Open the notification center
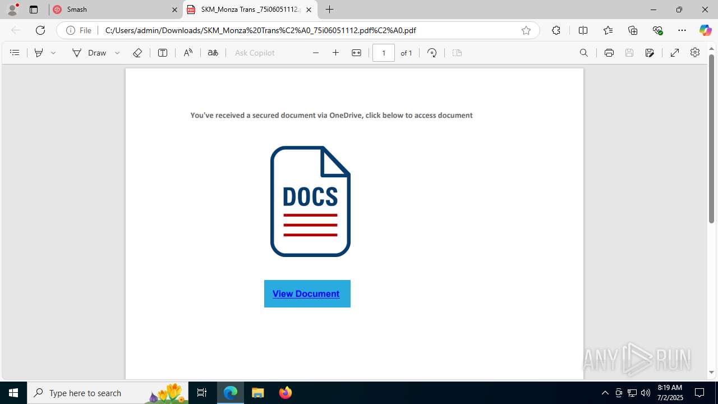 click(699, 393)
